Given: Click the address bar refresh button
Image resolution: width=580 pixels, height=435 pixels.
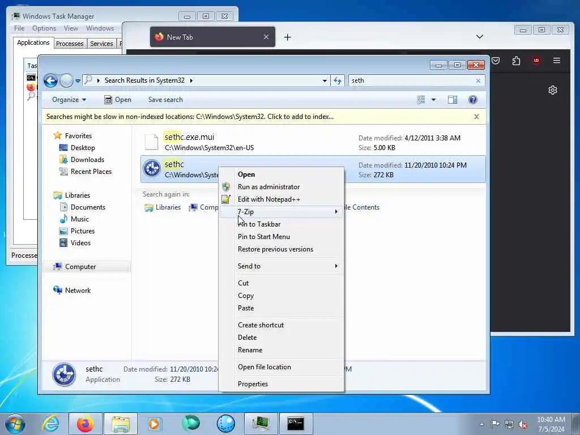Looking at the screenshot, I should pyautogui.click(x=338, y=80).
